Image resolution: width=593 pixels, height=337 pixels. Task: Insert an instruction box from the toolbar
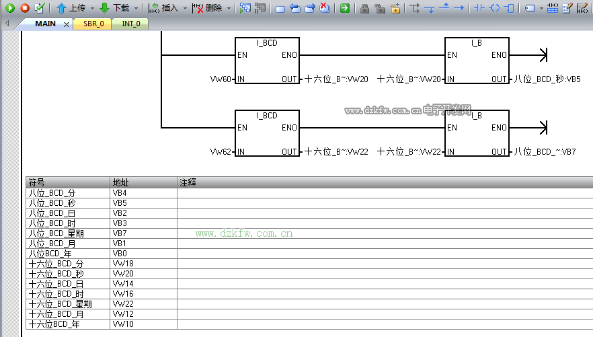pos(510,8)
